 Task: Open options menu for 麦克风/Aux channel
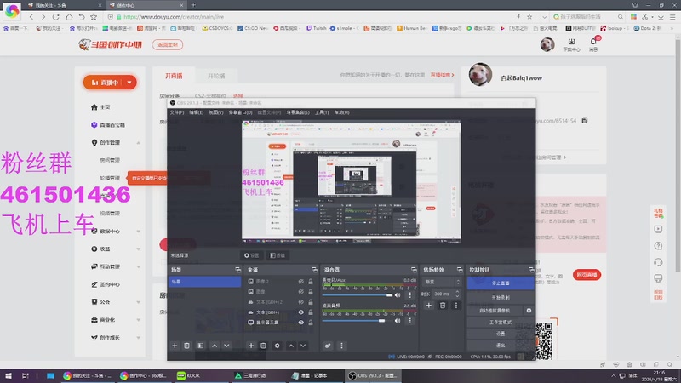pyautogui.click(x=410, y=294)
